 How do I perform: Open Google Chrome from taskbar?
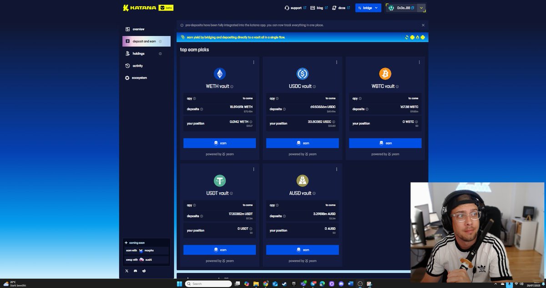coord(266,283)
